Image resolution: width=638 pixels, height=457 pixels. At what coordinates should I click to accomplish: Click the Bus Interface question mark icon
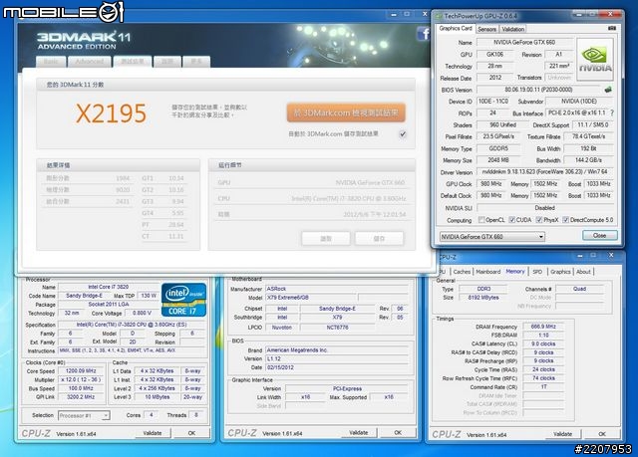pyautogui.click(x=612, y=113)
